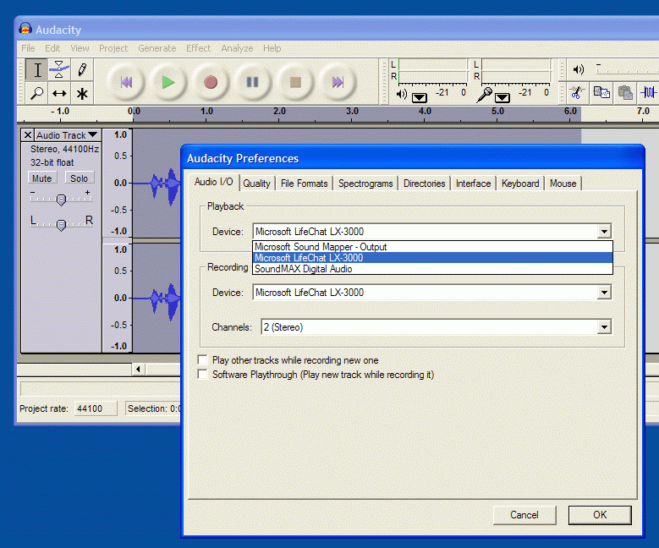Switch to the Audio I/O tab
659x548 pixels.
[x=213, y=182]
